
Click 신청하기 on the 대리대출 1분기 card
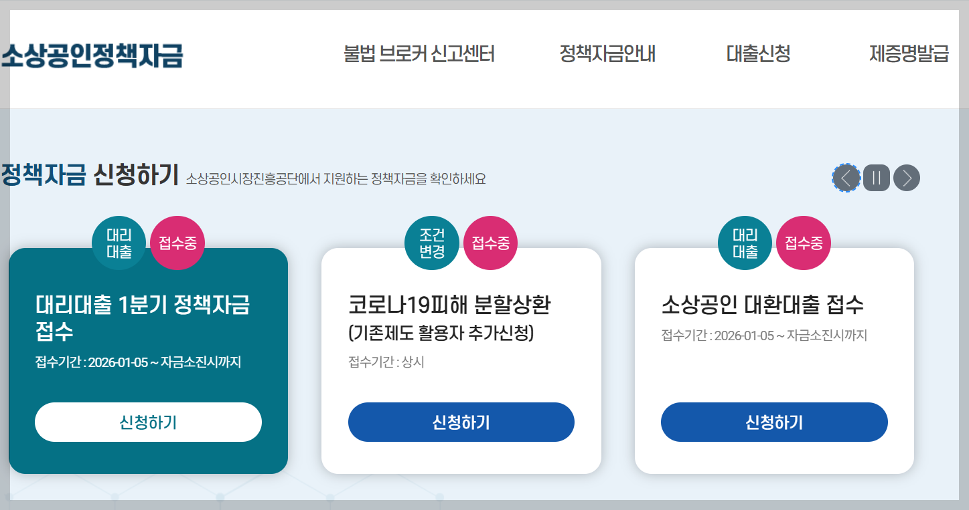pyautogui.click(x=148, y=422)
